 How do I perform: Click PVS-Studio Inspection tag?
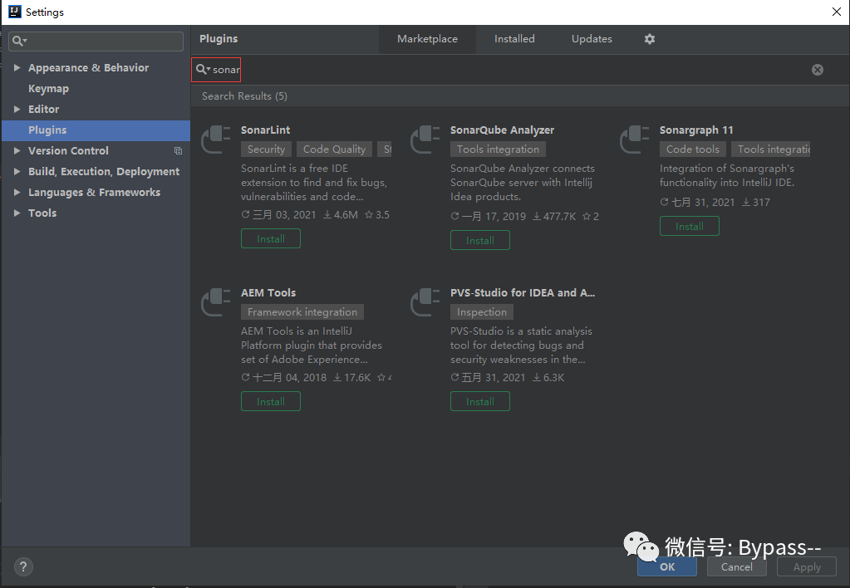point(482,311)
